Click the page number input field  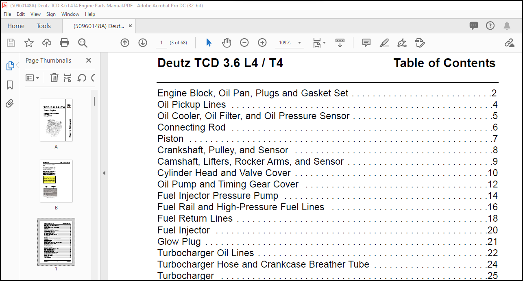point(161,43)
